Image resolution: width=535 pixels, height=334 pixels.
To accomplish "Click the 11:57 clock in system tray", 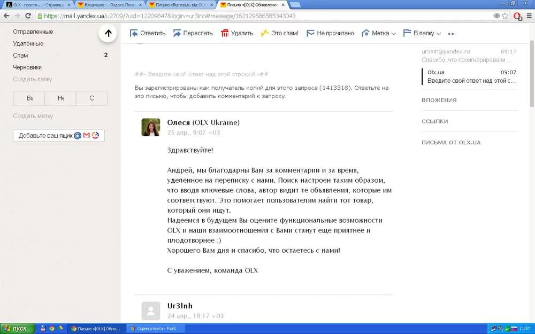I will pyautogui.click(x=524, y=329).
